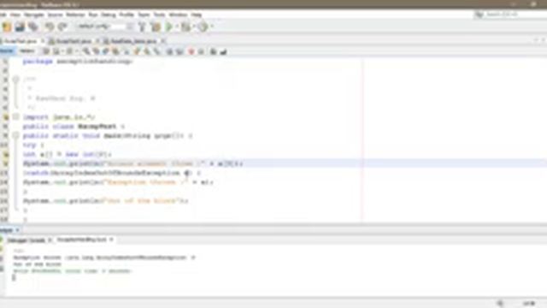547x308 pixels.
Task: Toggle Bookmark from the editor toolbar
Action: click(157, 51)
